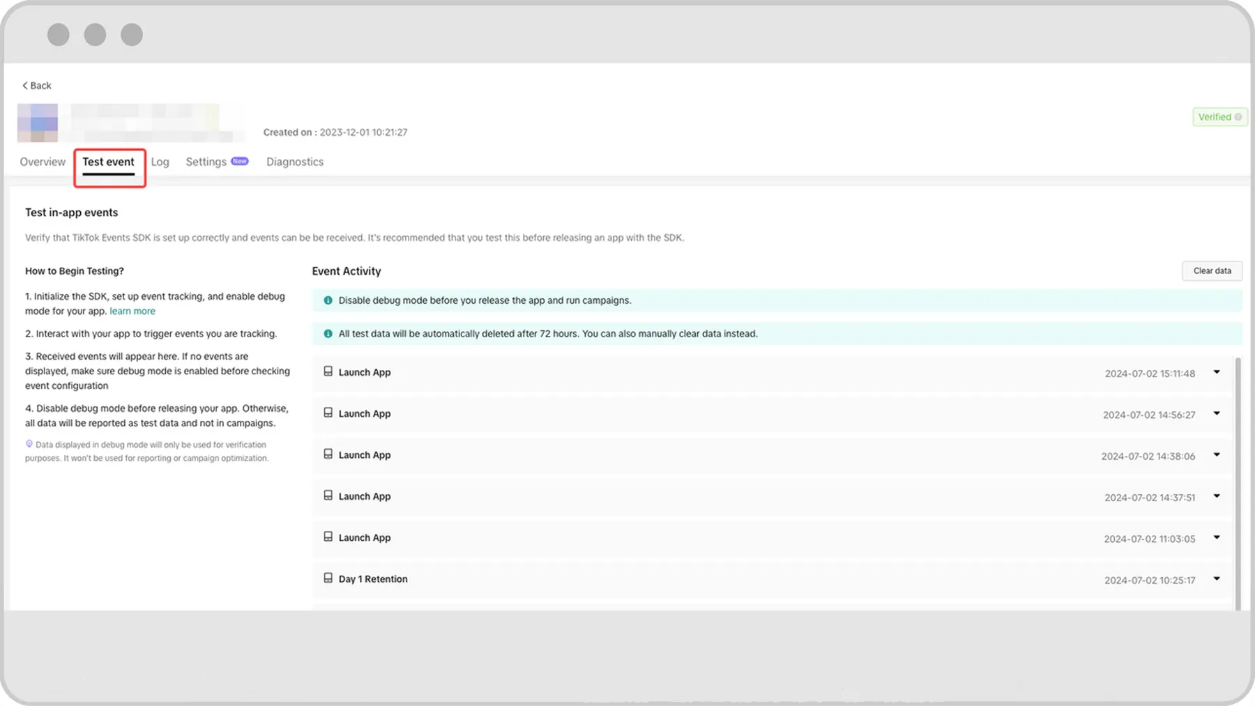Click the event list vertical scrollbar
Image resolution: width=1255 pixels, height=706 pixels.
pos(1238,482)
